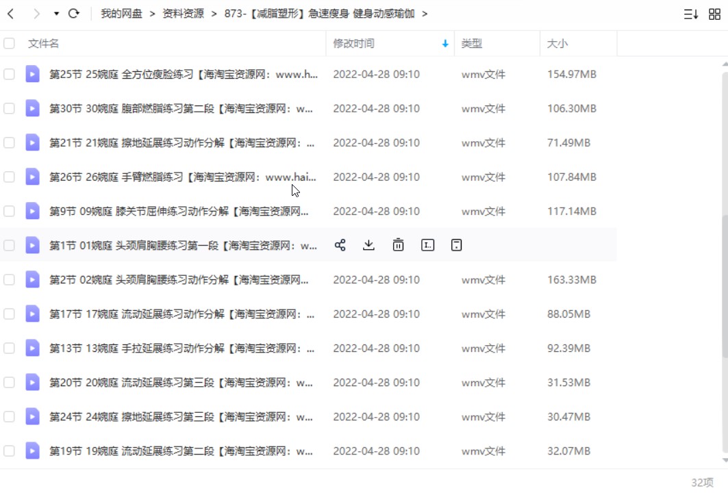Check the box for 第20节 流动延展练习第三段
Screen dimensions: 728x495
(x=9, y=383)
